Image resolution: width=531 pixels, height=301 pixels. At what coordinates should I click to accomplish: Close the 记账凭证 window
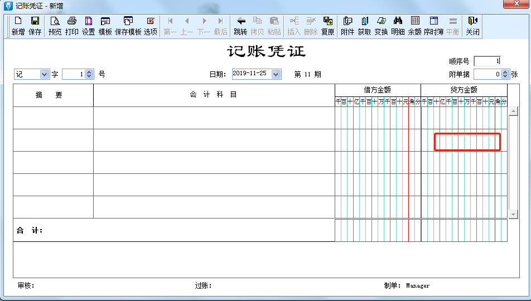[516, 4]
